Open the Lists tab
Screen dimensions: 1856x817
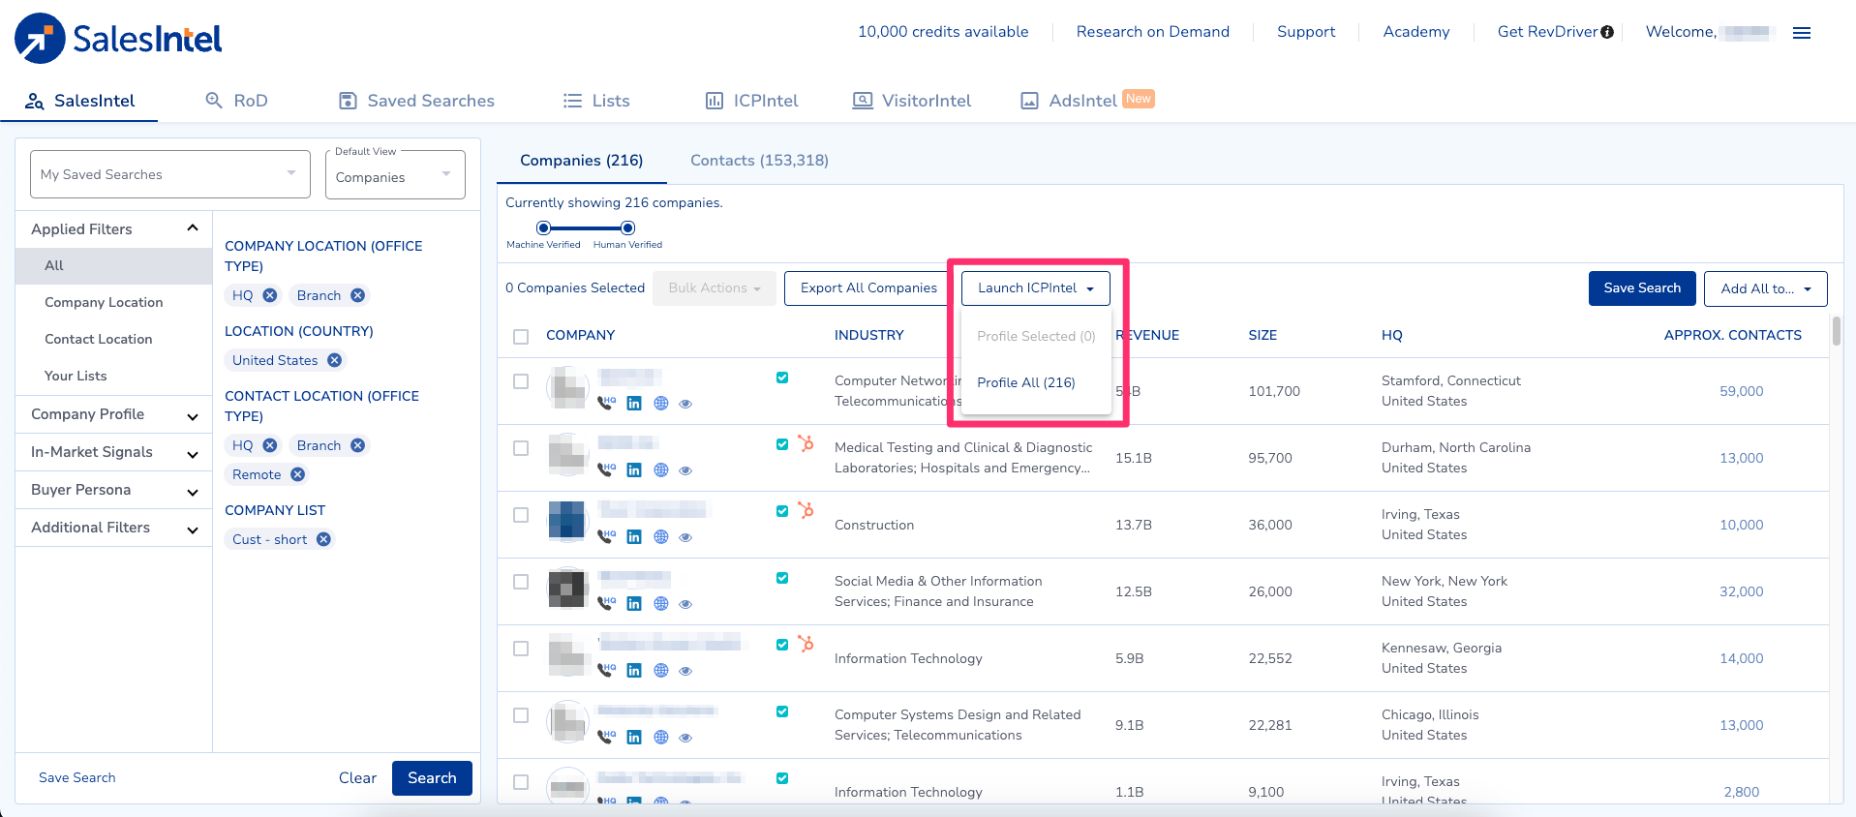[x=596, y=101]
